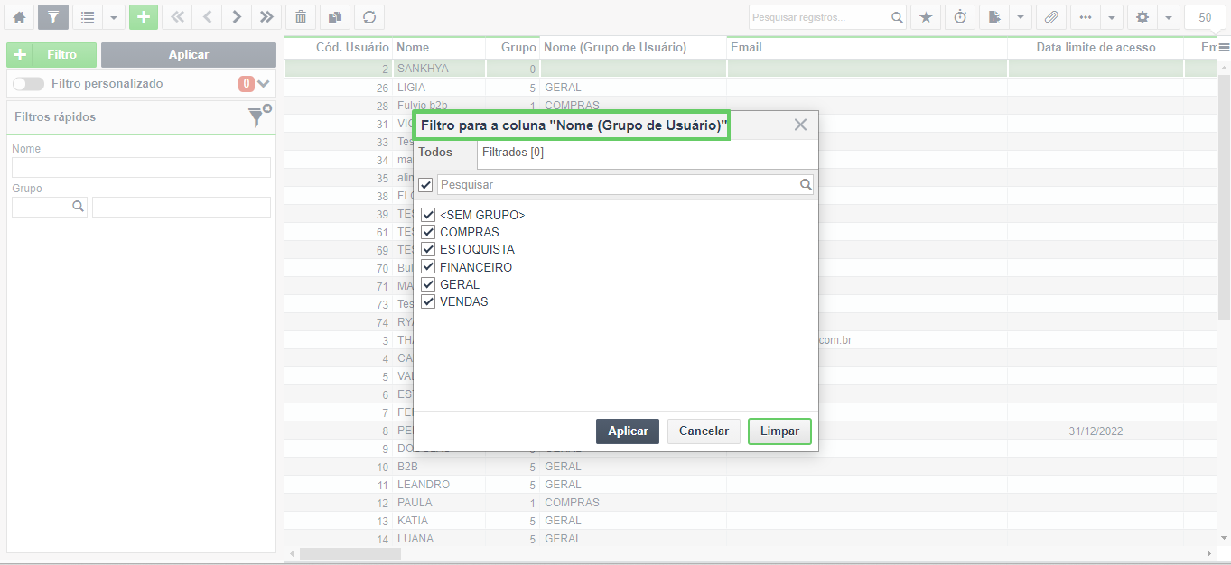
Task: Refresh the grid with the reload icon
Action: (x=369, y=17)
